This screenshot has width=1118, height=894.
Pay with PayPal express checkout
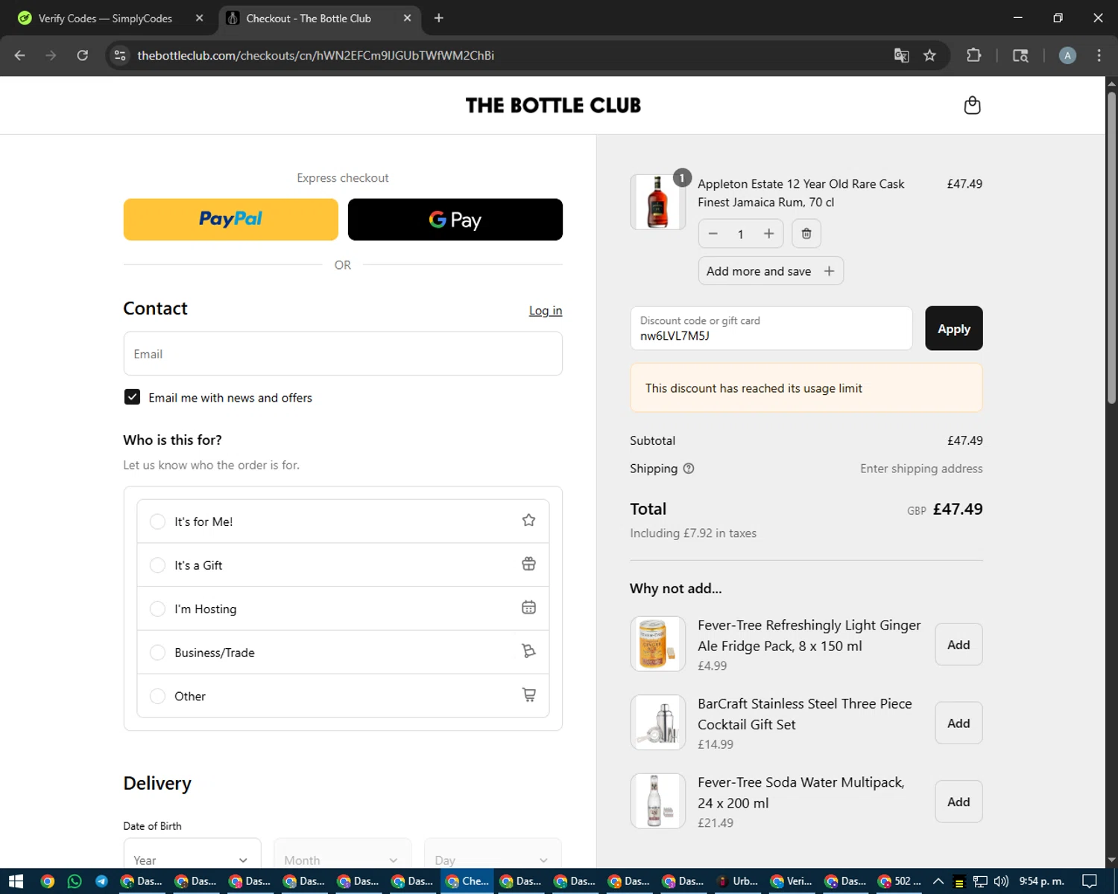(x=230, y=219)
